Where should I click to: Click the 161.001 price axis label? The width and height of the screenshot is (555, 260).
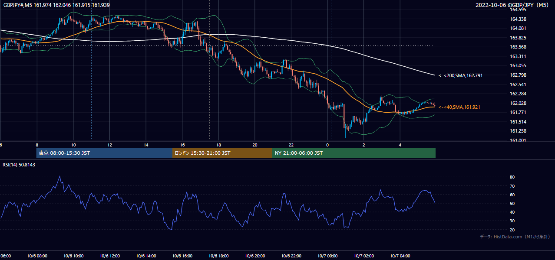518,140
